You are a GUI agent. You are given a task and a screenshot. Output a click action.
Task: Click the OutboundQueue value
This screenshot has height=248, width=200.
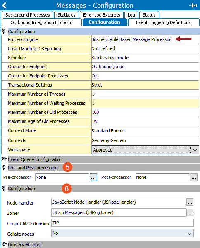point(108,67)
